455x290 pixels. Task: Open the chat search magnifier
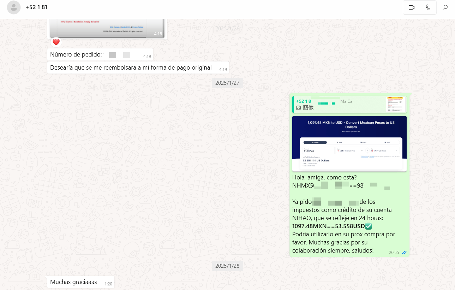click(445, 7)
